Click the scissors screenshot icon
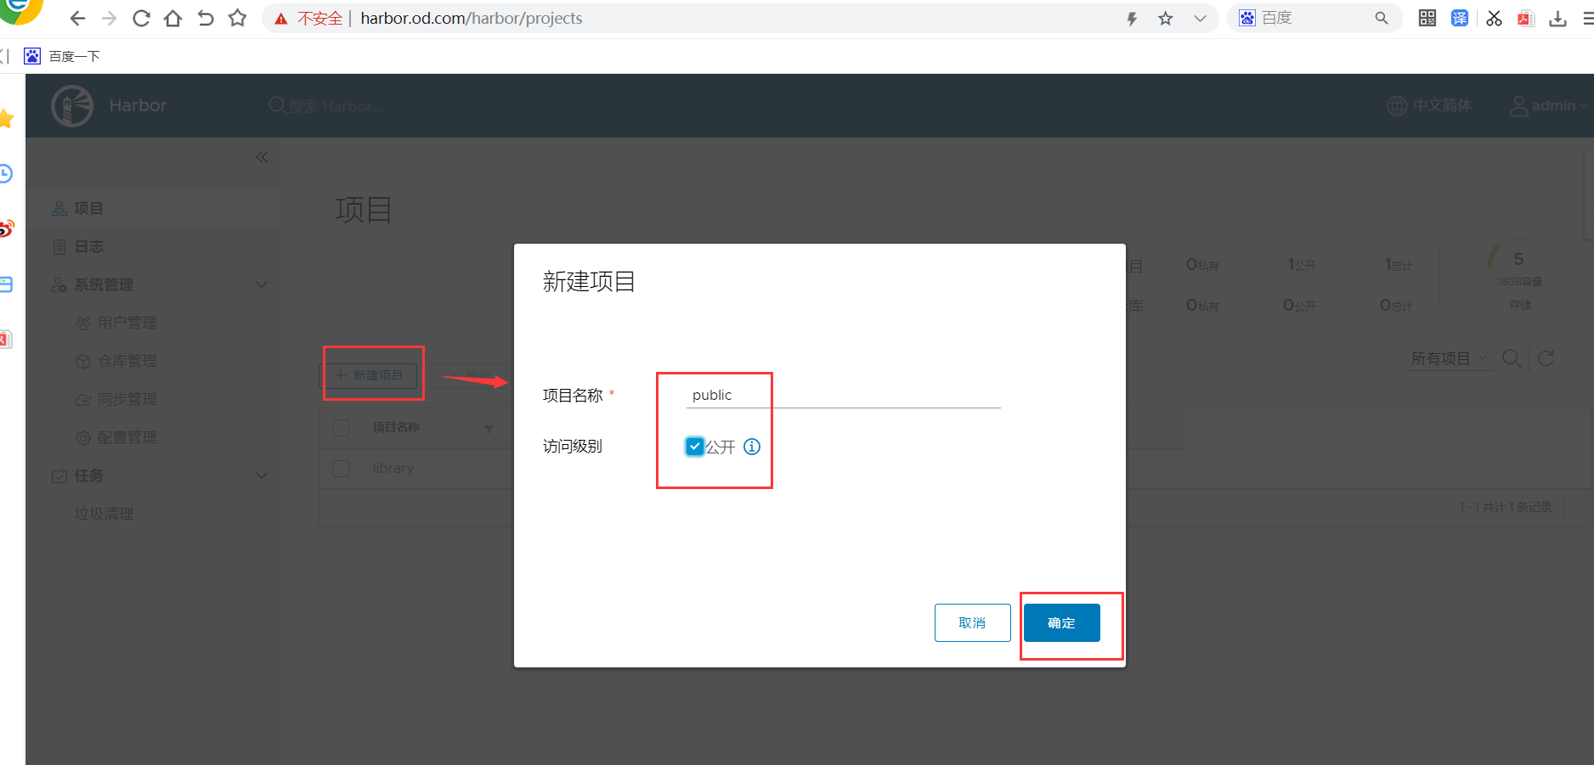Viewport: 1594px width, 765px height. pyautogui.click(x=1495, y=18)
